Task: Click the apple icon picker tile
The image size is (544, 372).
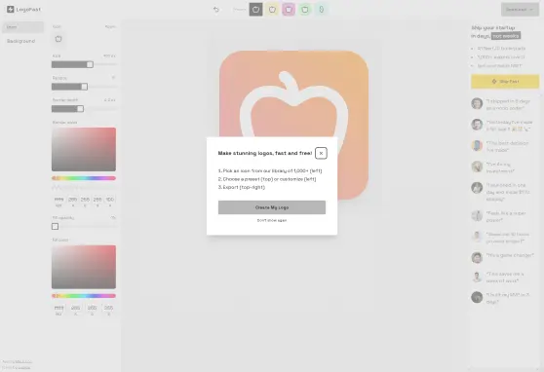Action: 58,39
